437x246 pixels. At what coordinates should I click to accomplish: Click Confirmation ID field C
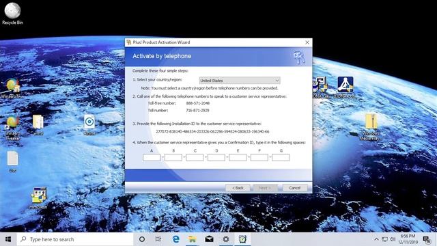click(195, 158)
